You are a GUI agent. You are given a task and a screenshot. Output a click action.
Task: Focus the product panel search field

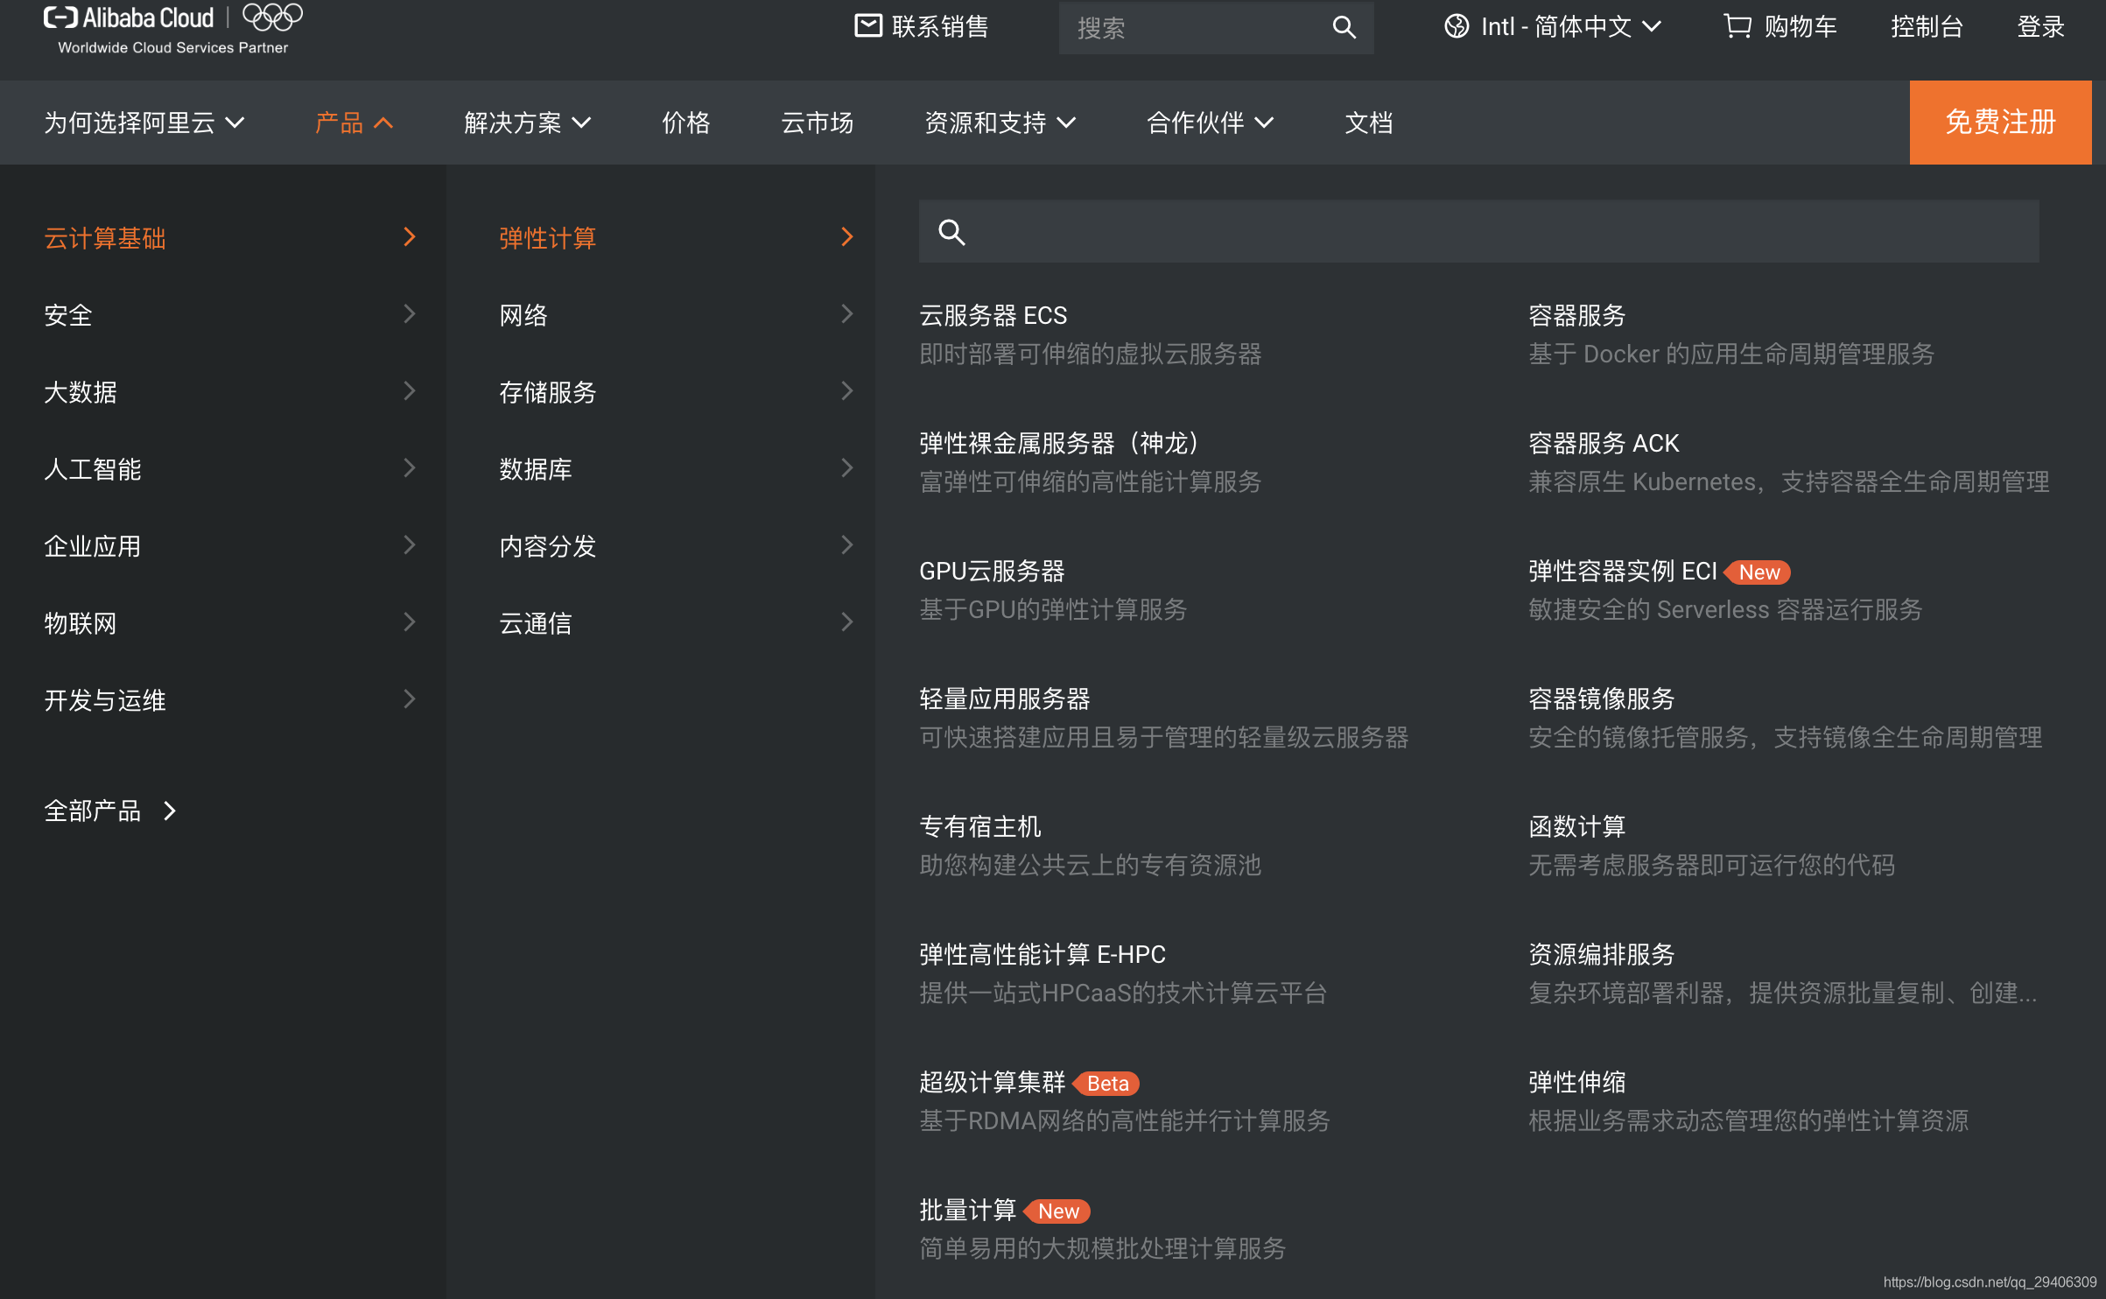1479,231
